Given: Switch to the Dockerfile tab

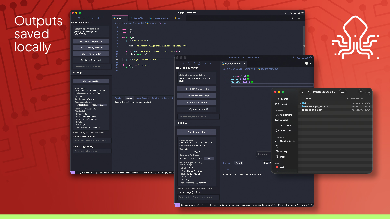Looking at the screenshot, I should point(138,18).
